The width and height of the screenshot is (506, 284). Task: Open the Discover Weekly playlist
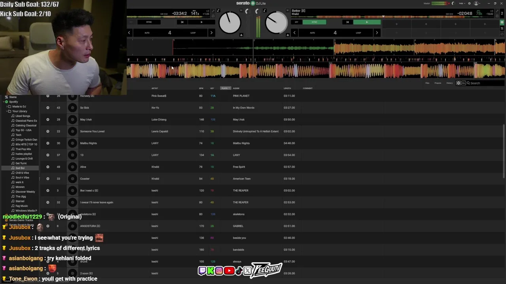(x=25, y=192)
